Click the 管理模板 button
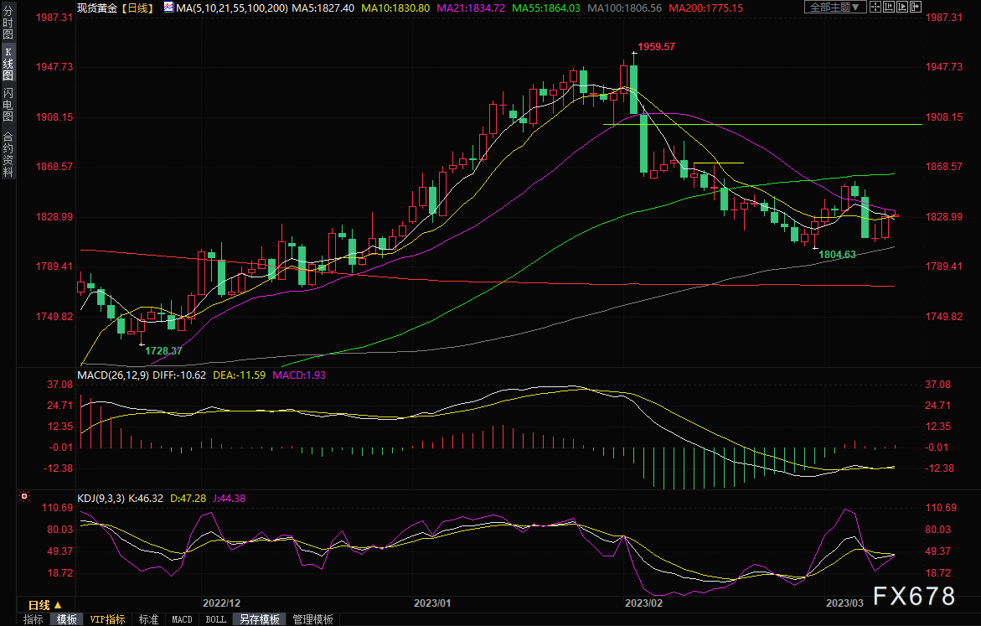Image resolution: width=981 pixels, height=626 pixels. 312,619
